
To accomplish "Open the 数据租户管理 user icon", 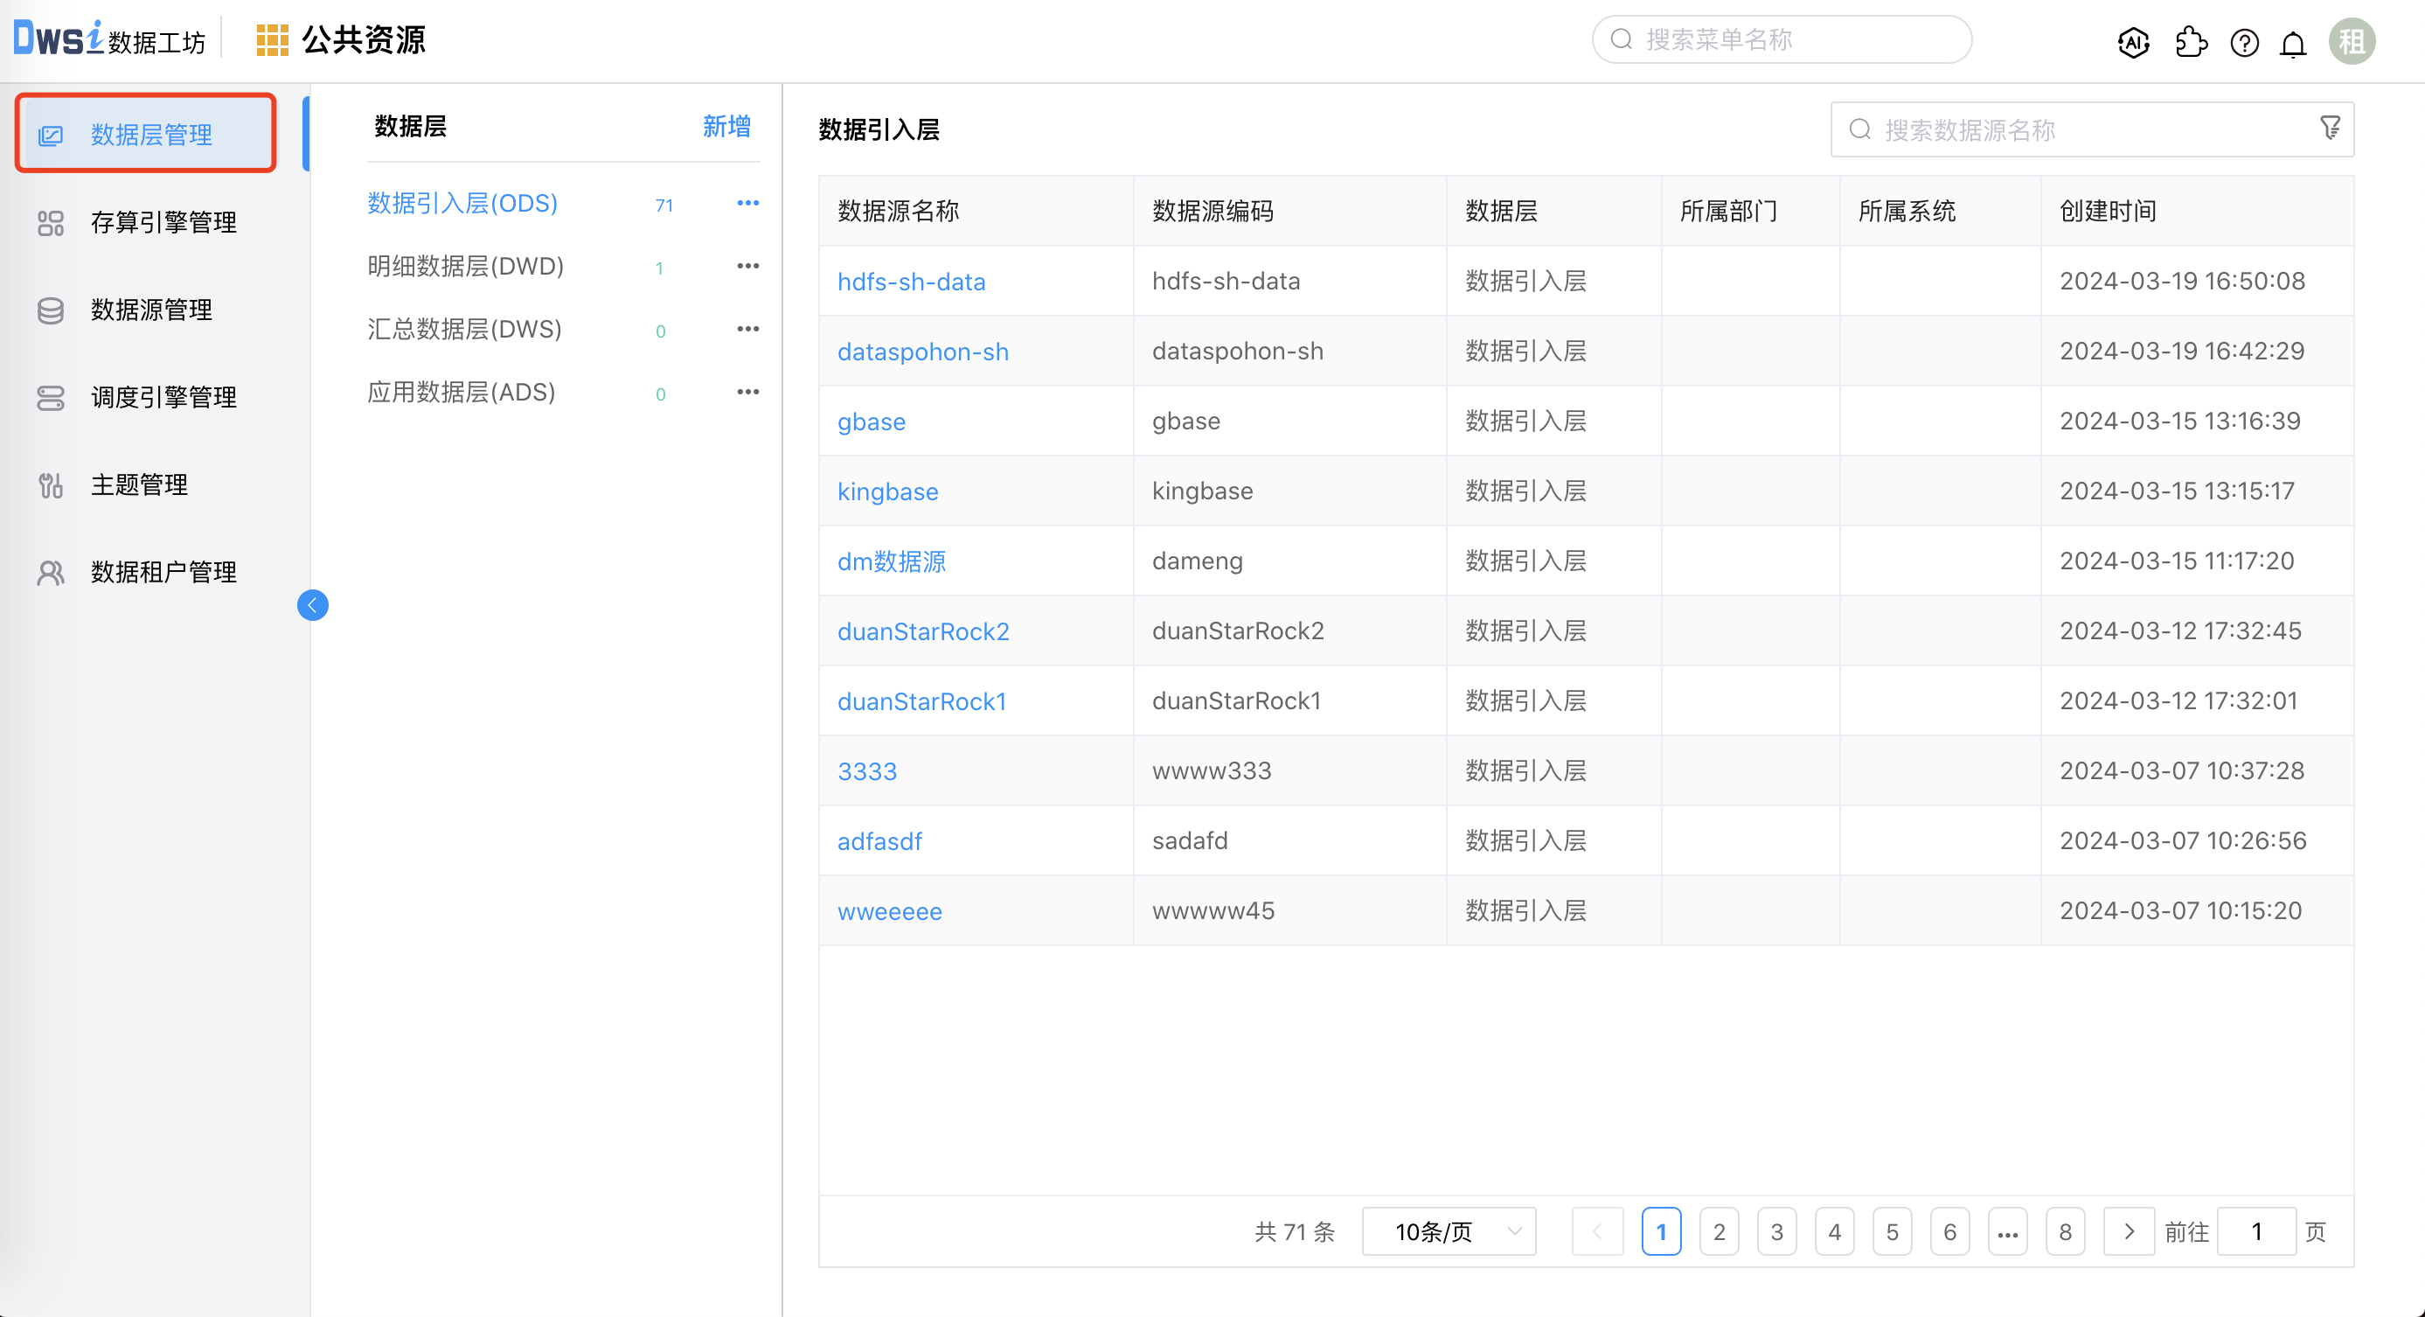I will coord(51,573).
